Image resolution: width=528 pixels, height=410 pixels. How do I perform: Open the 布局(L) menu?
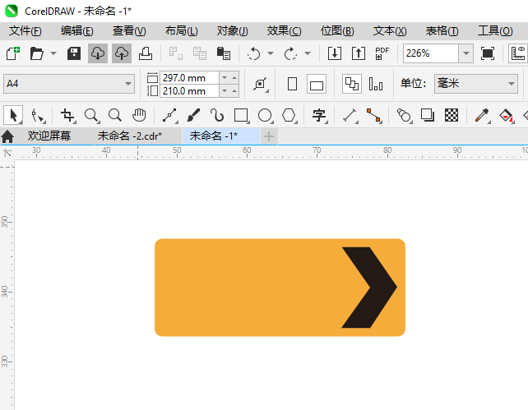click(181, 31)
